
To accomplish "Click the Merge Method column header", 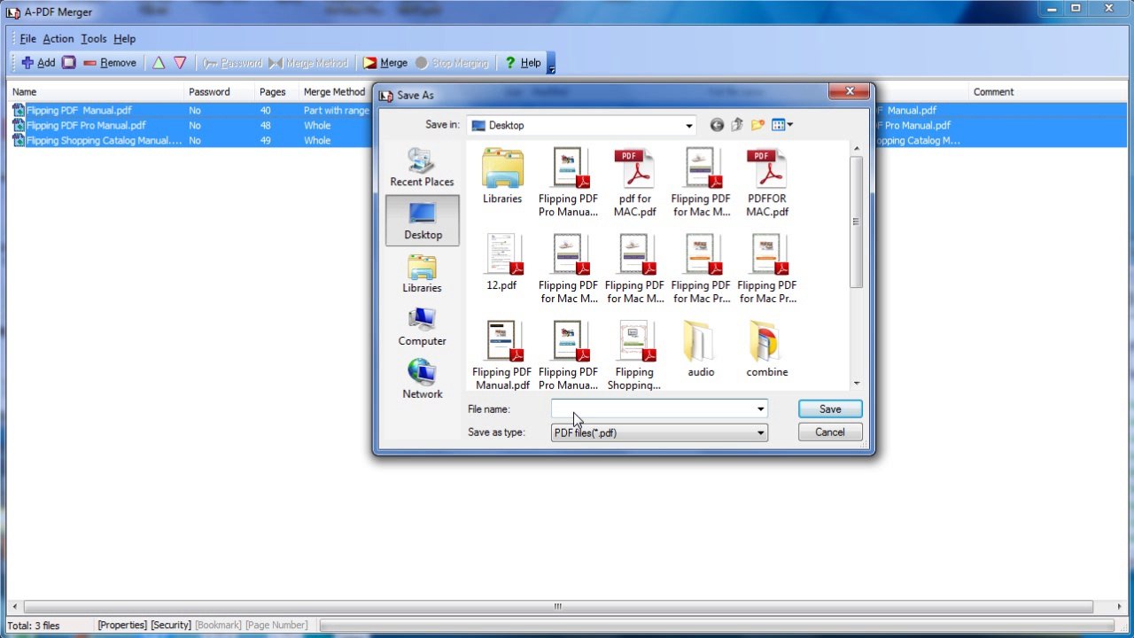I will coord(335,92).
